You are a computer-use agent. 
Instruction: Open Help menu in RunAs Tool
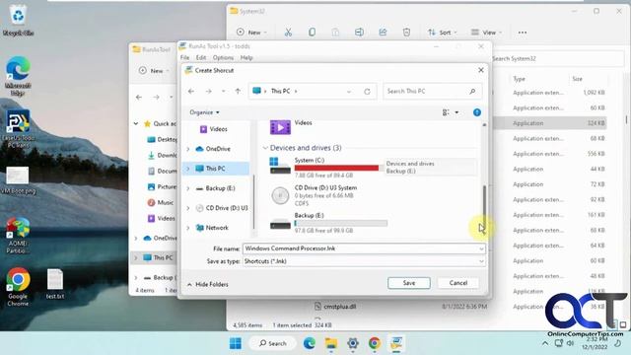(x=246, y=57)
